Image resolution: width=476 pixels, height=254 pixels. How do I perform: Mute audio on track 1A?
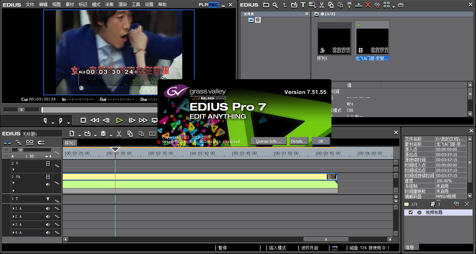tap(48, 209)
